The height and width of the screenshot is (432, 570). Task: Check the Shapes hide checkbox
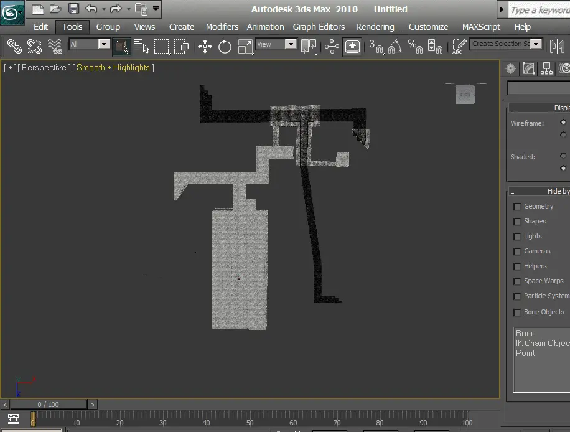coord(517,222)
